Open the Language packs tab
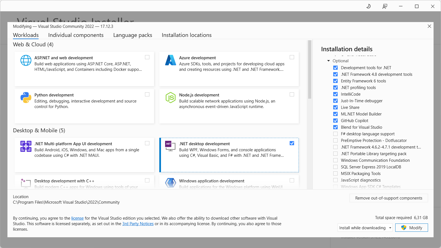Viewport: 441px width, 248px height. (x=133, y=35)
